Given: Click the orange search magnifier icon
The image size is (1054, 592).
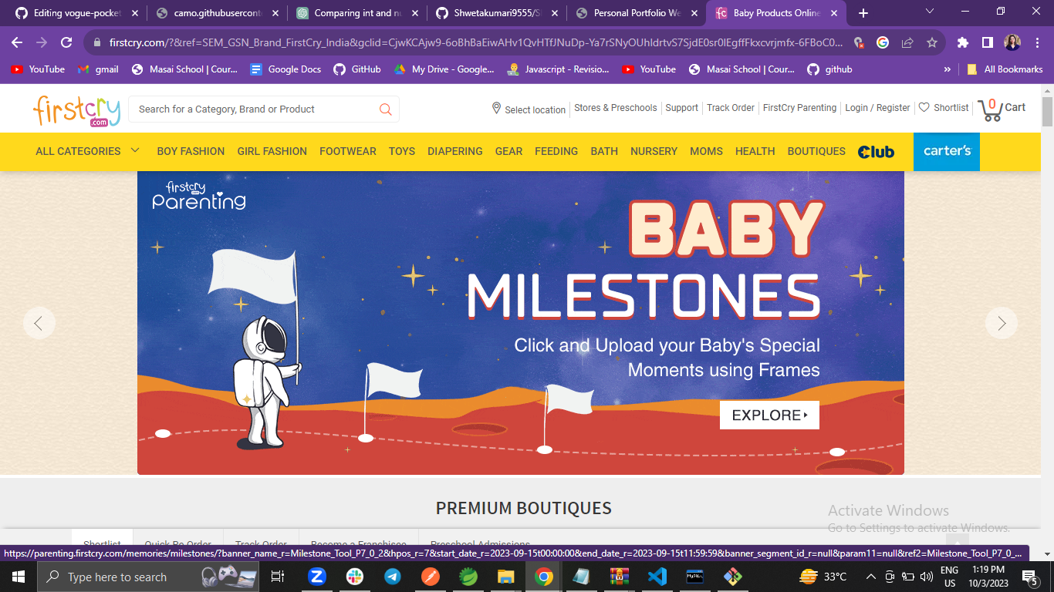Looking at the screenshot, I should tap(386, 109).
